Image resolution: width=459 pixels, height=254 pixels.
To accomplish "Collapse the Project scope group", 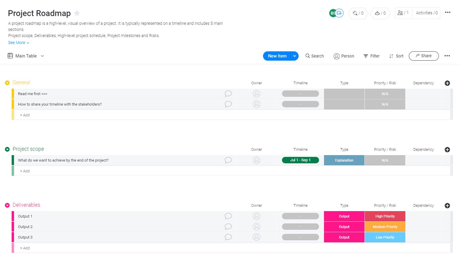I will 7,149.
